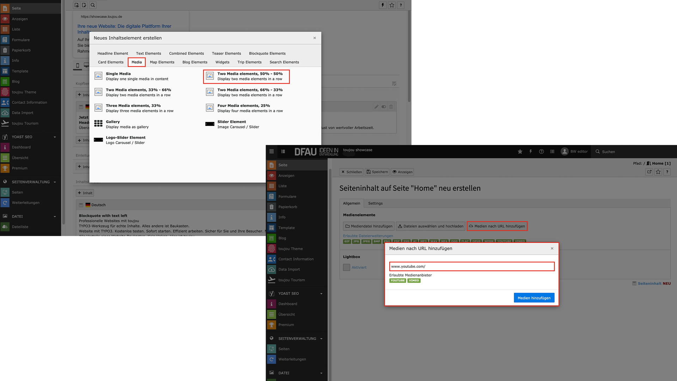Toggle page tree list icon

point(283,152)
